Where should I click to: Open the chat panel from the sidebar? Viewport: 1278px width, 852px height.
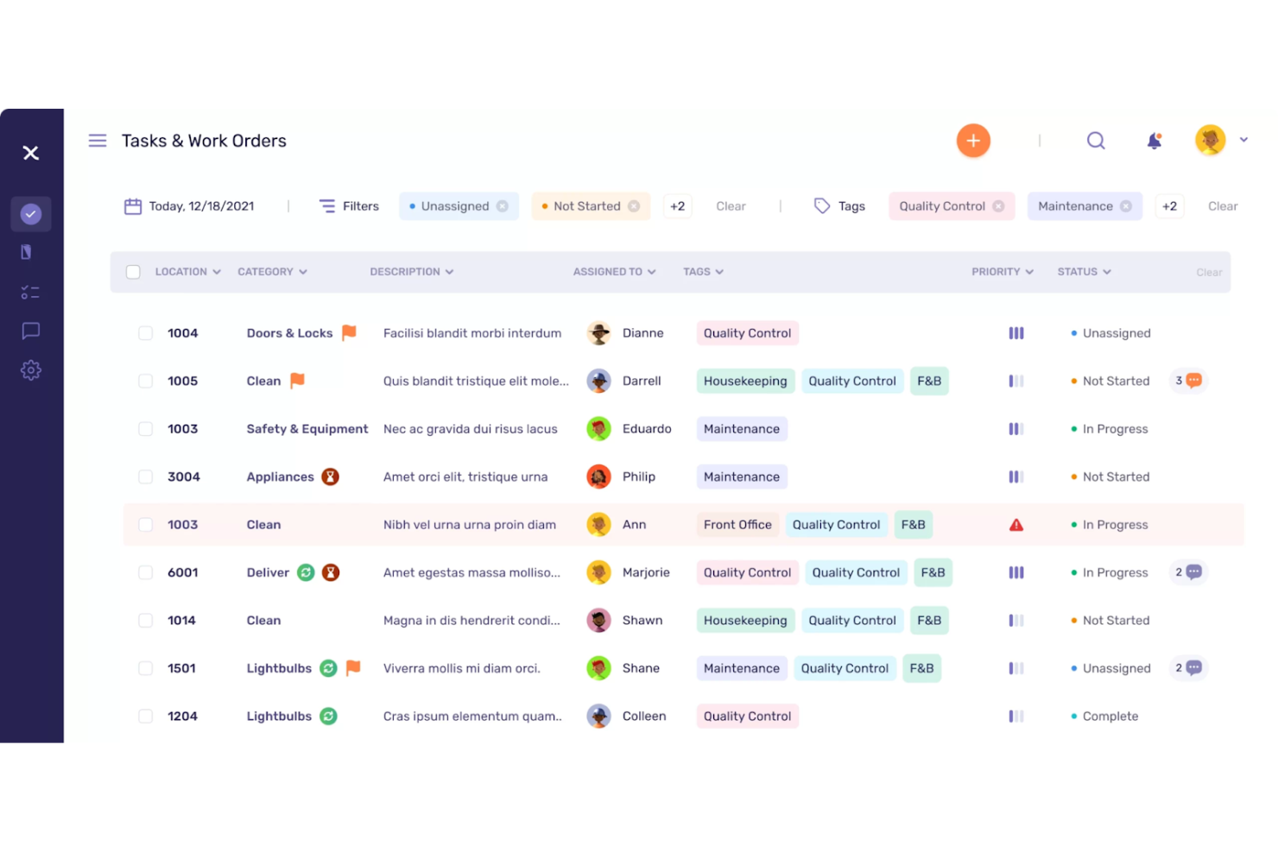pos(30,331)
